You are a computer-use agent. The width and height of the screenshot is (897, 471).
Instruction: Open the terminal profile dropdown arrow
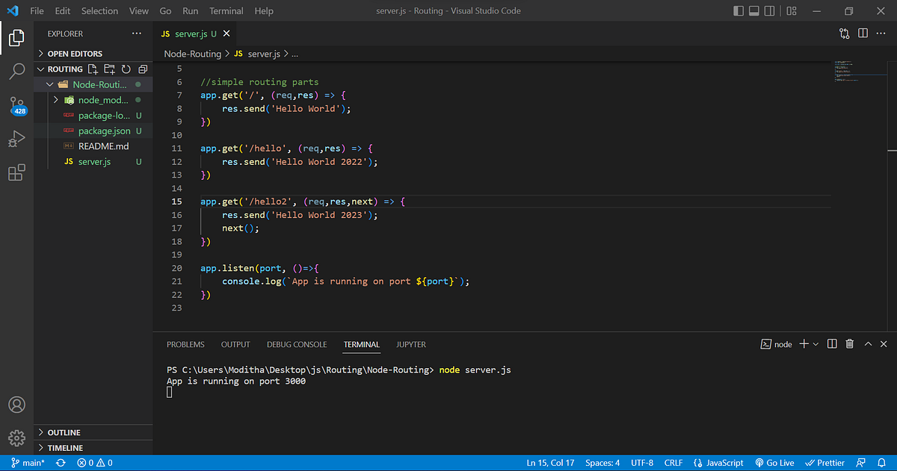click(x=816, y=344)
